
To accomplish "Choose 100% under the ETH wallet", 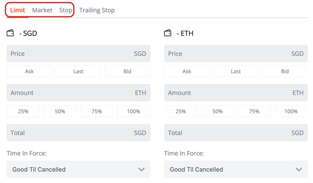I will point(291,112).
